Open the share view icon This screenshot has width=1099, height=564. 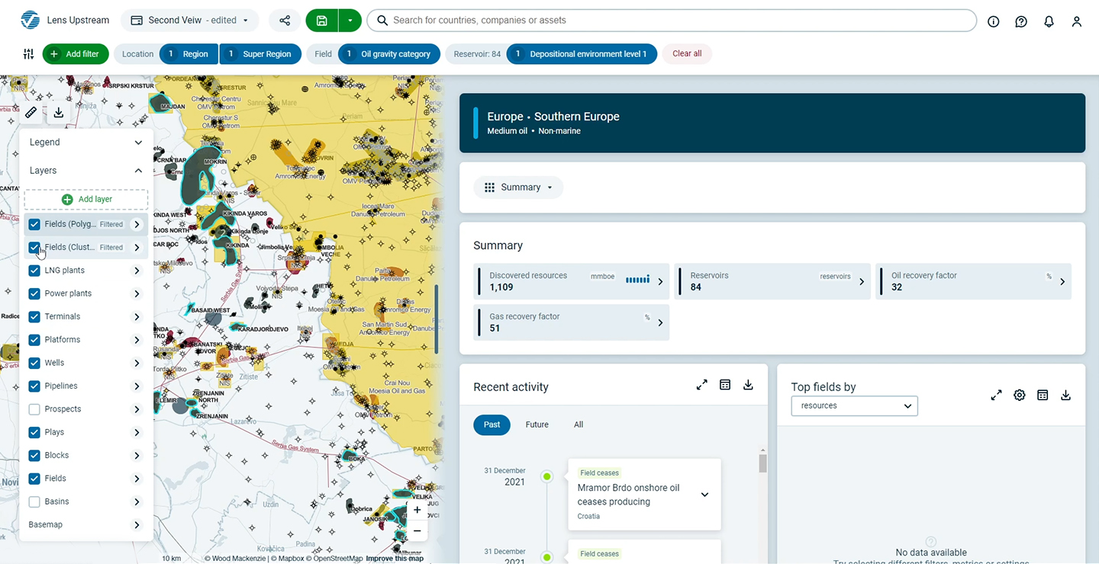click(284, 21)
